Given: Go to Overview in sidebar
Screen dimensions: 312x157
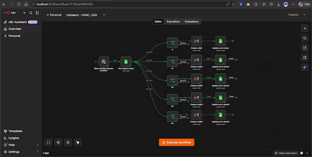Looking at the screenshot, I should pyautogui.click(x=21, y=29).
